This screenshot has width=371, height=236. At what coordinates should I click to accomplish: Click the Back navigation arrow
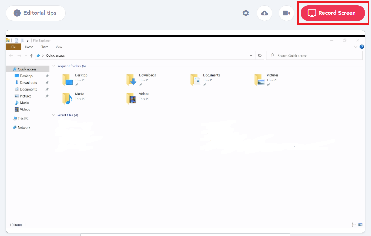(x=11, y=56)
